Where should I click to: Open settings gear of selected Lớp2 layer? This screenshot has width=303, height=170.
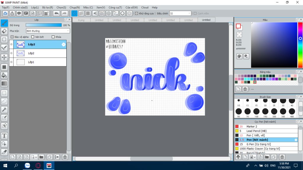point(64,45)
